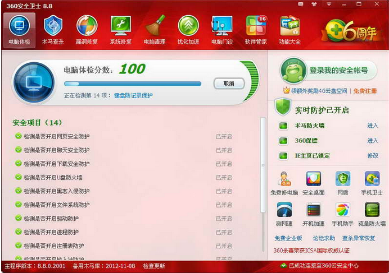The height and width of the screenshot is (273, 389).
Task: Click 键盘防记录保护 current item link
Action: [x=133, y=95]
